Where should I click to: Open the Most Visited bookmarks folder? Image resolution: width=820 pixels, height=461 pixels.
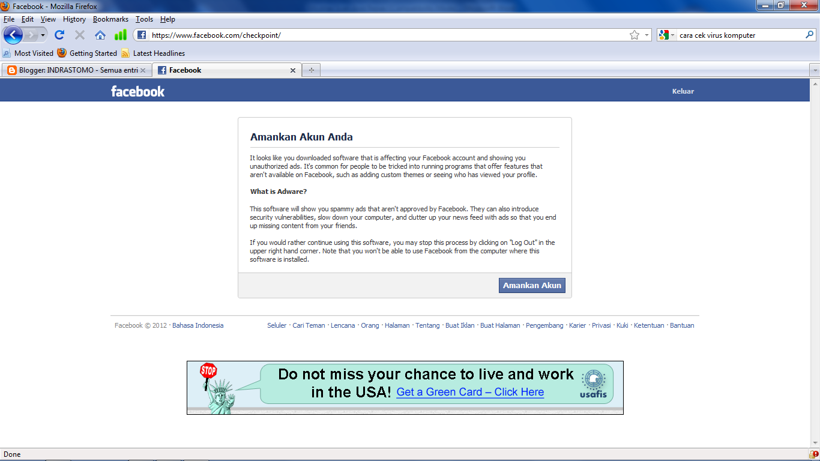(x=28, y=53)
